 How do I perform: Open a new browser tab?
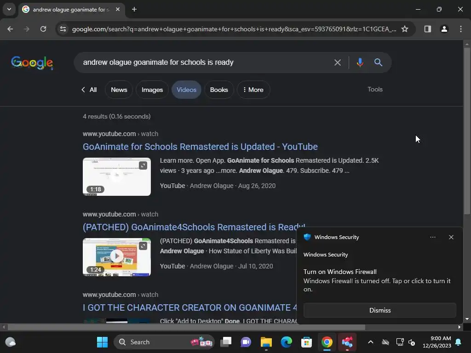click(134, 9)
